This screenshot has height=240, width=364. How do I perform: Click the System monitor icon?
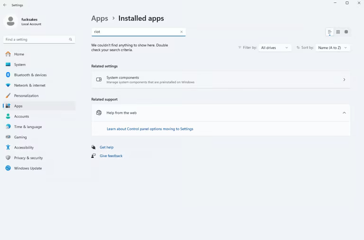click(8, 65)
